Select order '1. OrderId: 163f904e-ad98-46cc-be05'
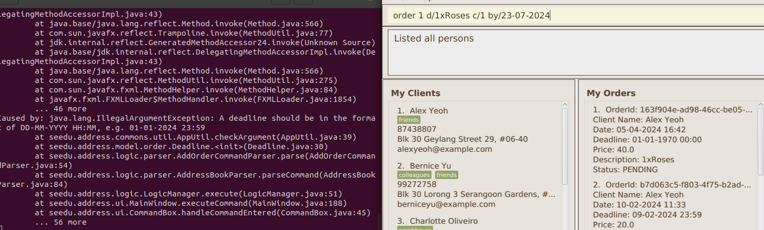Image resolution: width=764 pixels, height=230 pixels. pyautogui.click(x=672, y=110)
